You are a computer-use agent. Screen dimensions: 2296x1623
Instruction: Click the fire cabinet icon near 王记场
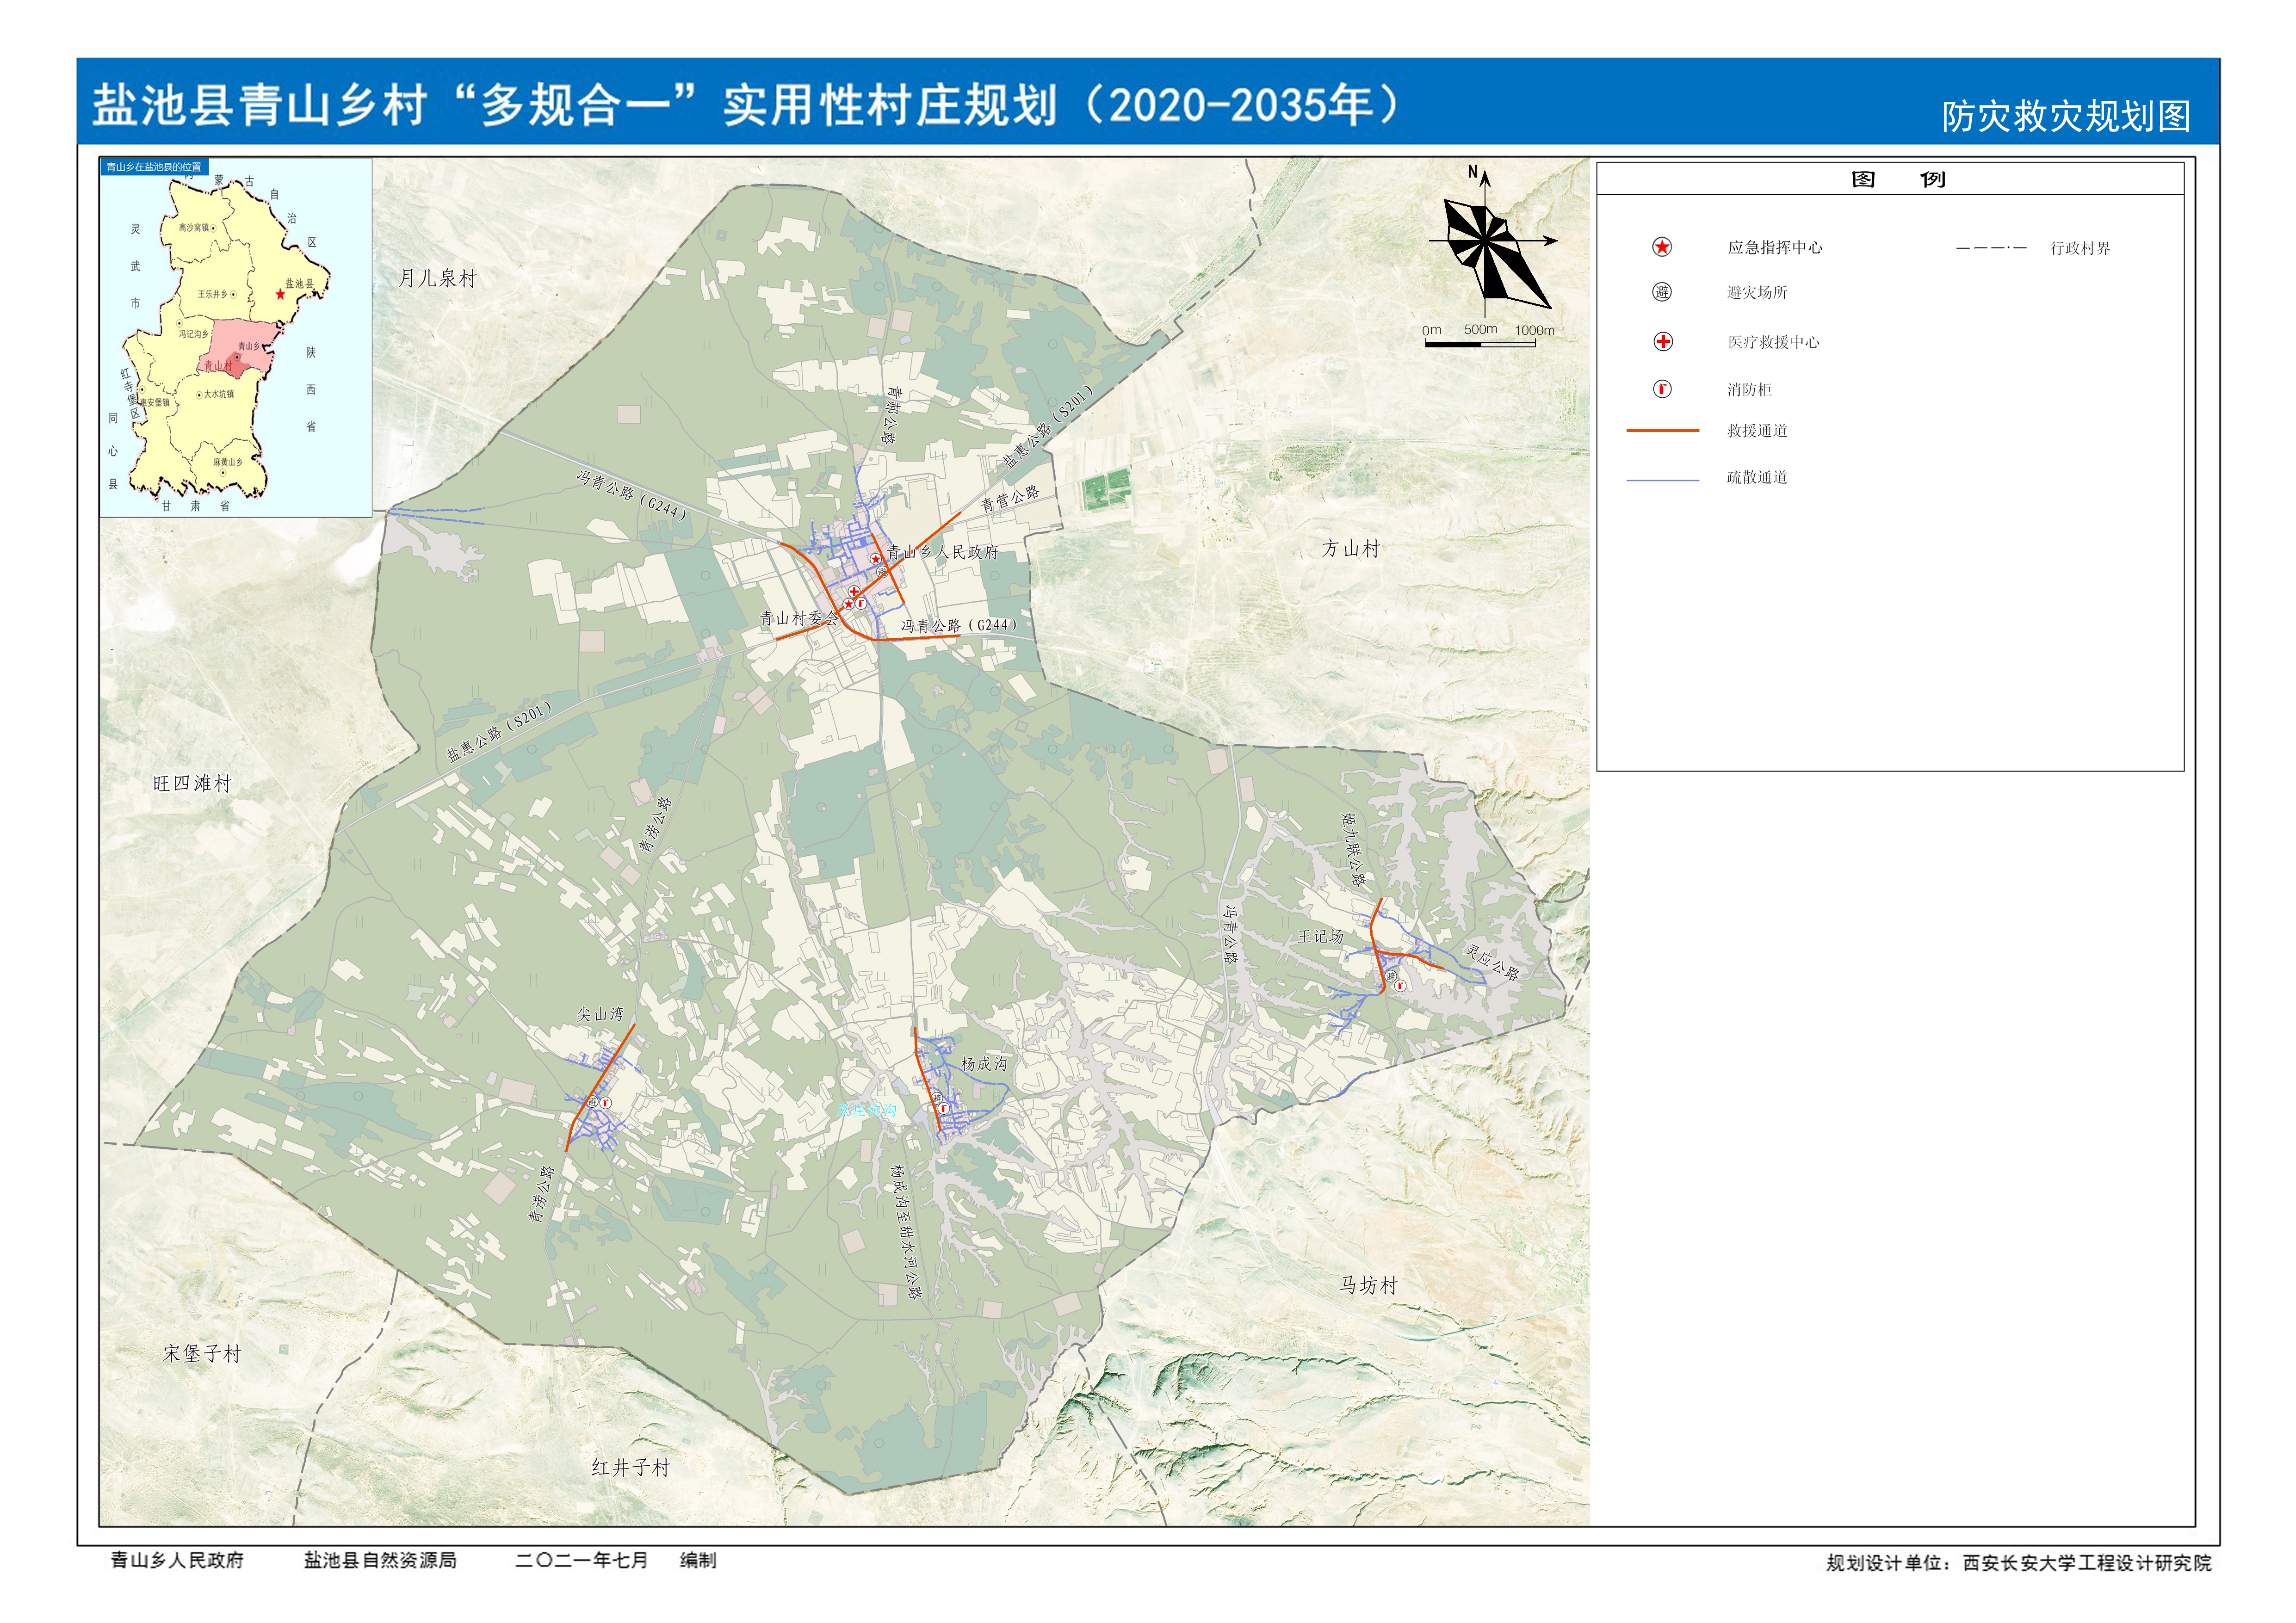coord(1400,986)
